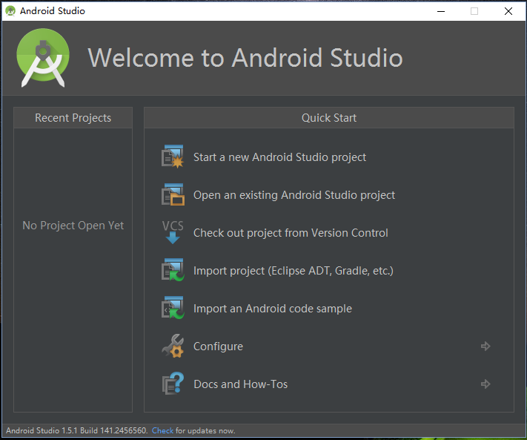
Task: Click the Import Android code sample icon
Action: pos(173,307)
